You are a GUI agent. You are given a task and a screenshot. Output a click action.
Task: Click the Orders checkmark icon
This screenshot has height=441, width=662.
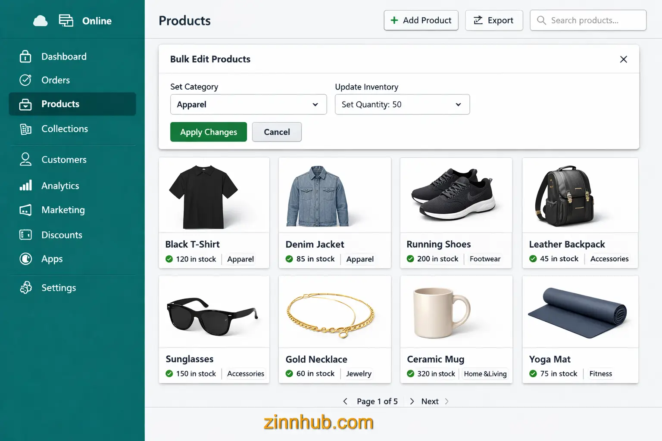coord(25,80)
